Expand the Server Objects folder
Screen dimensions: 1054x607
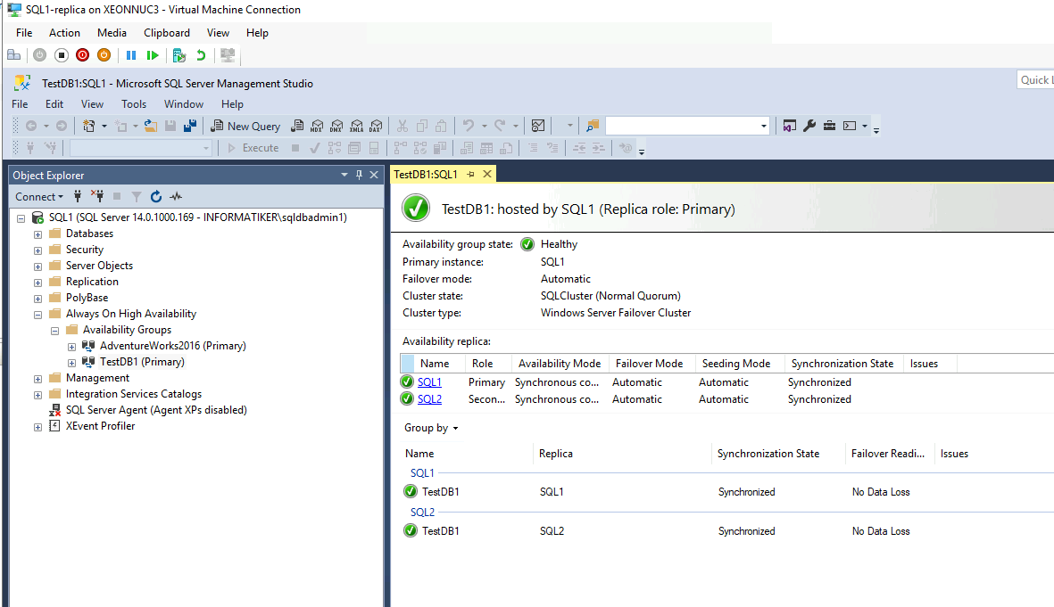(37, 267)
